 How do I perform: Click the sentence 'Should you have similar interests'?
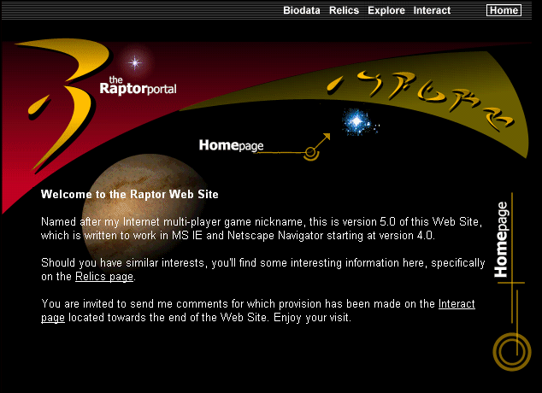point(262,269)
